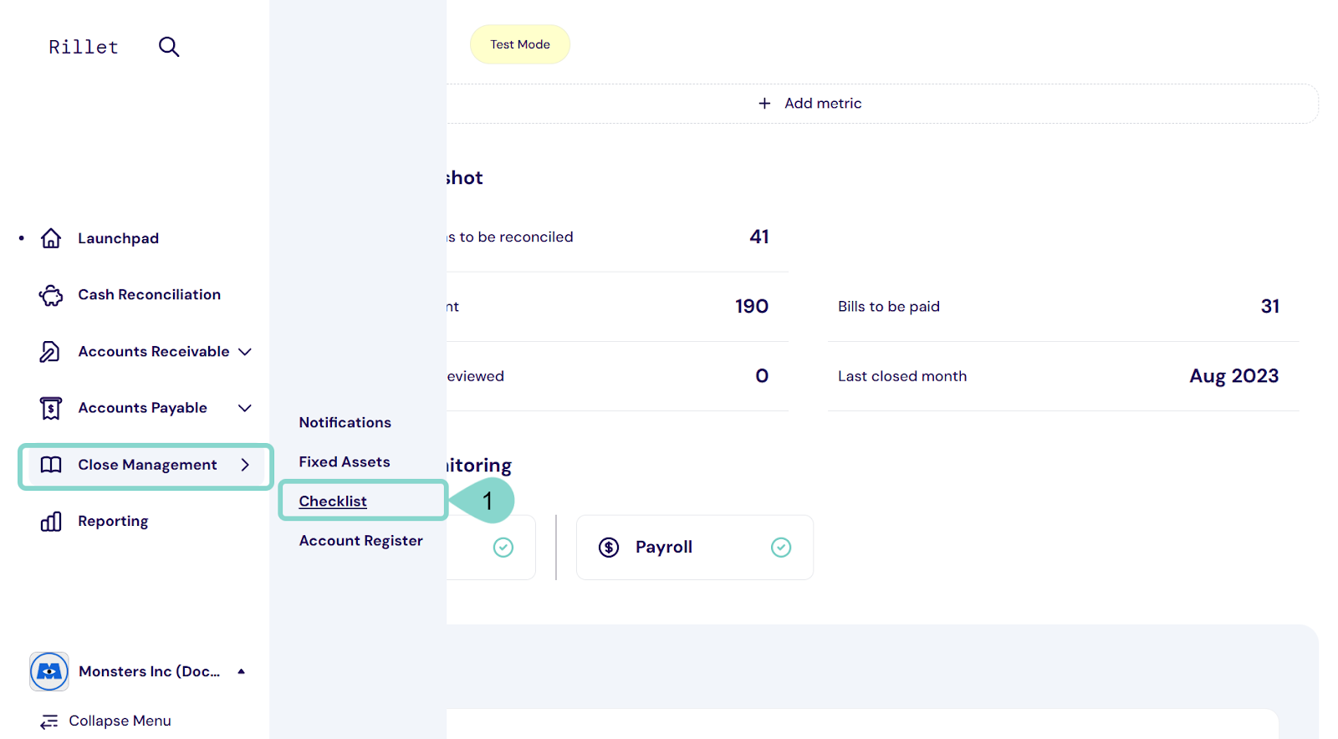Expand the Accounts Payable chevron

tap(245, 408)
